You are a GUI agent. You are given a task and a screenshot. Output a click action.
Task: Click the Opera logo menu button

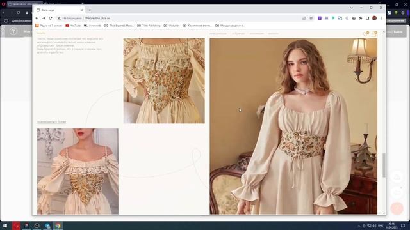point(3,4)
